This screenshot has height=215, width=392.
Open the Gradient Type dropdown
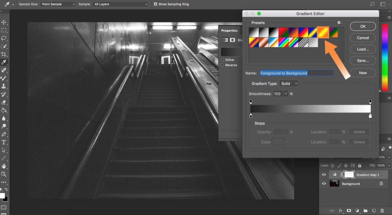click(289, 83)
